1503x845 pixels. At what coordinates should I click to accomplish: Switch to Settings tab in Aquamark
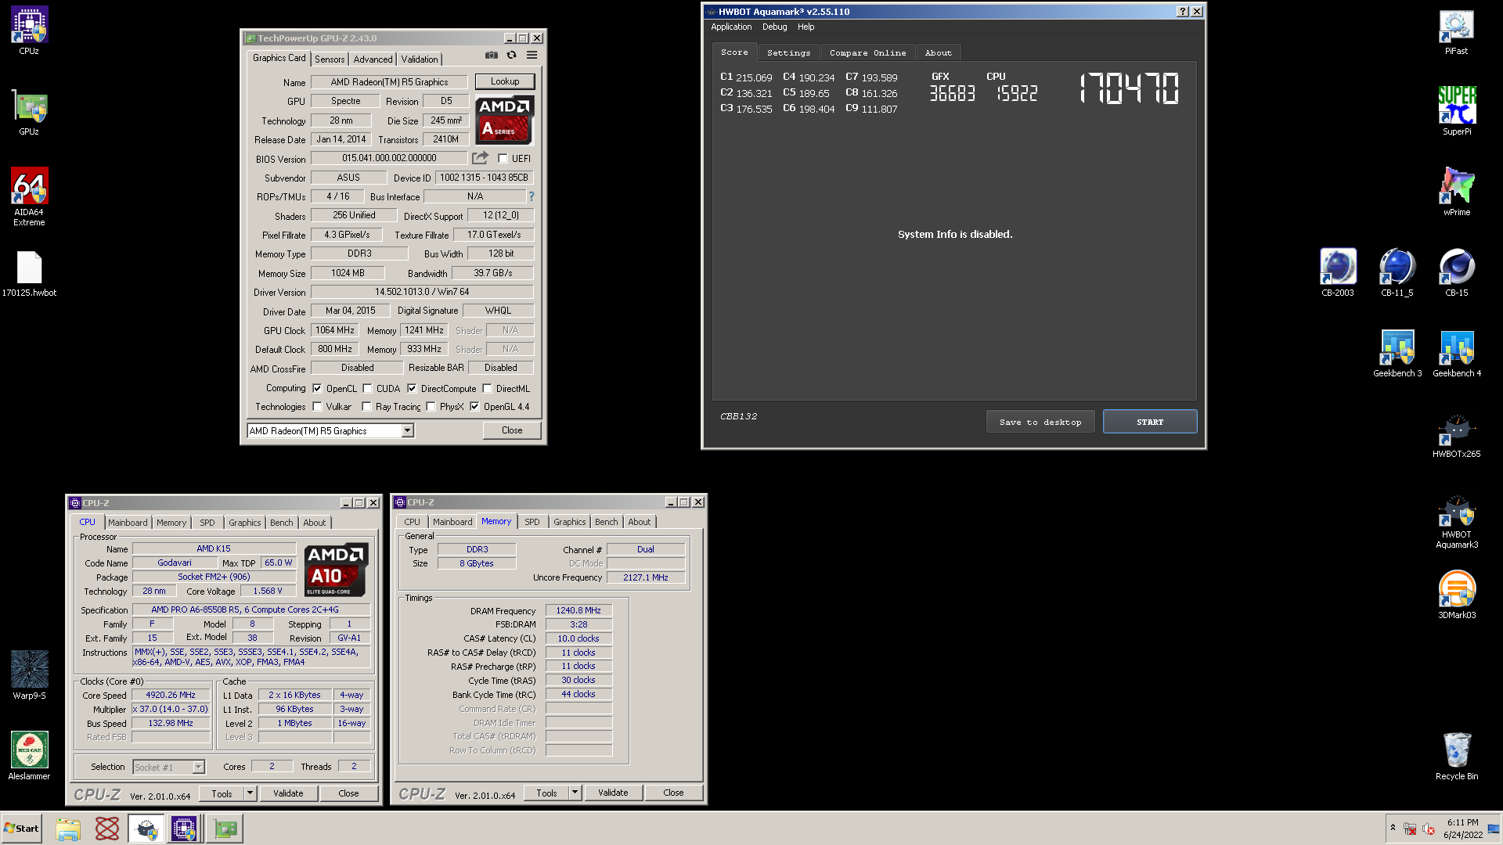pyautogui.click(x=788, y=52)
